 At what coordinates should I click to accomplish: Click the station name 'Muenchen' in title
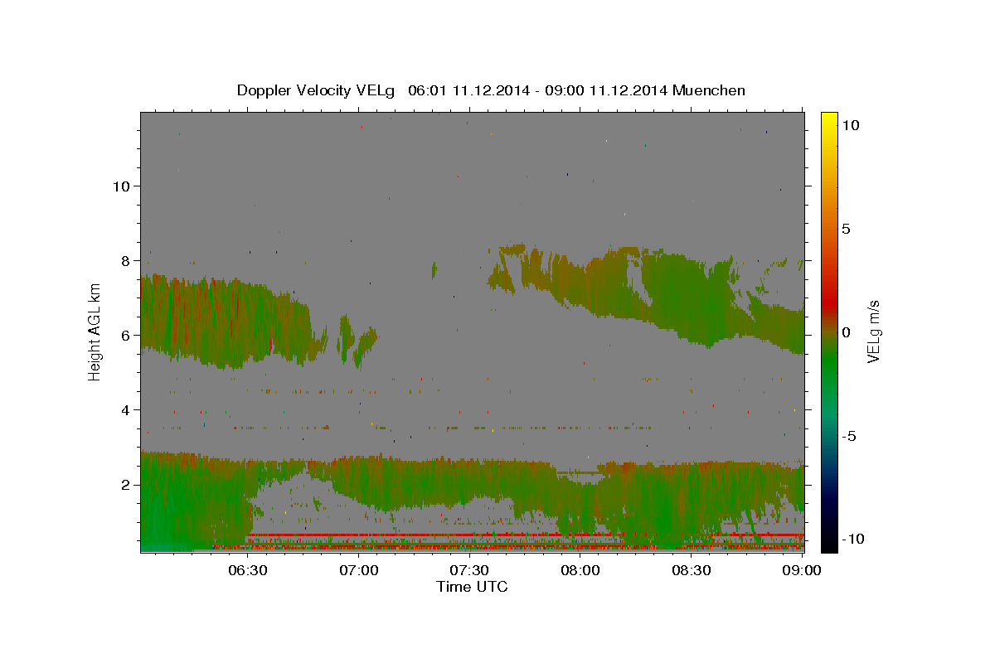coord(710,90)
